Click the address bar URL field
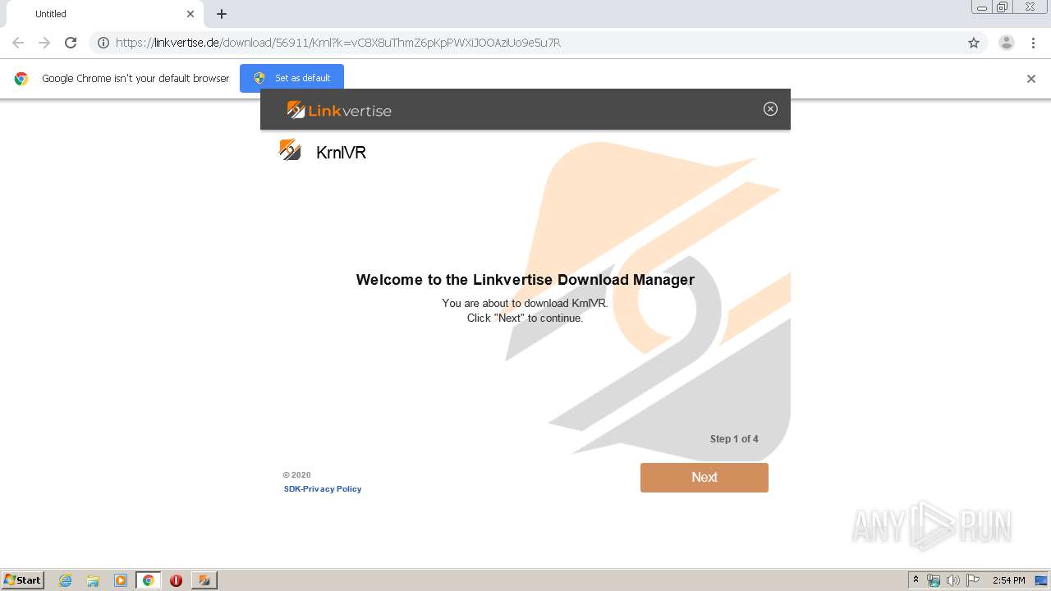 (x=534, y=43)
